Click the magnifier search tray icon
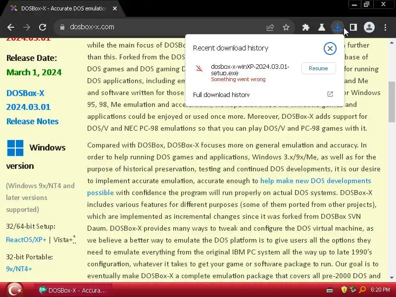The image size is (396, 297). coord(362,290)
